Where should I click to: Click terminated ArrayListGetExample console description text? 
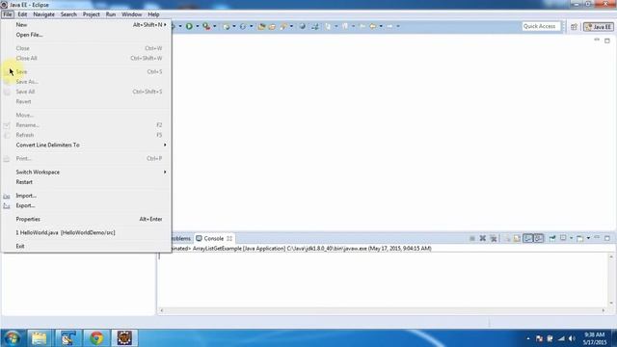pyautogui.click(x=302, y=249)
